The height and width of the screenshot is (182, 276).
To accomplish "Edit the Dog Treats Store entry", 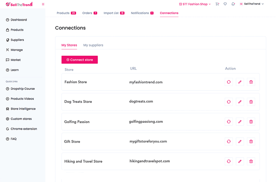I will pos(240,102).
